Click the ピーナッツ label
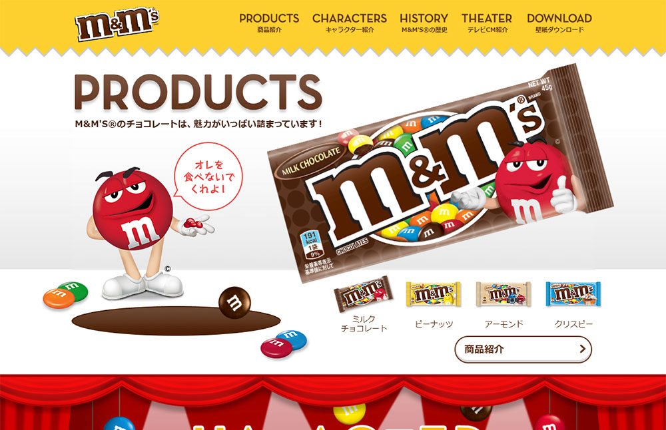 click(x=434, y=324)
